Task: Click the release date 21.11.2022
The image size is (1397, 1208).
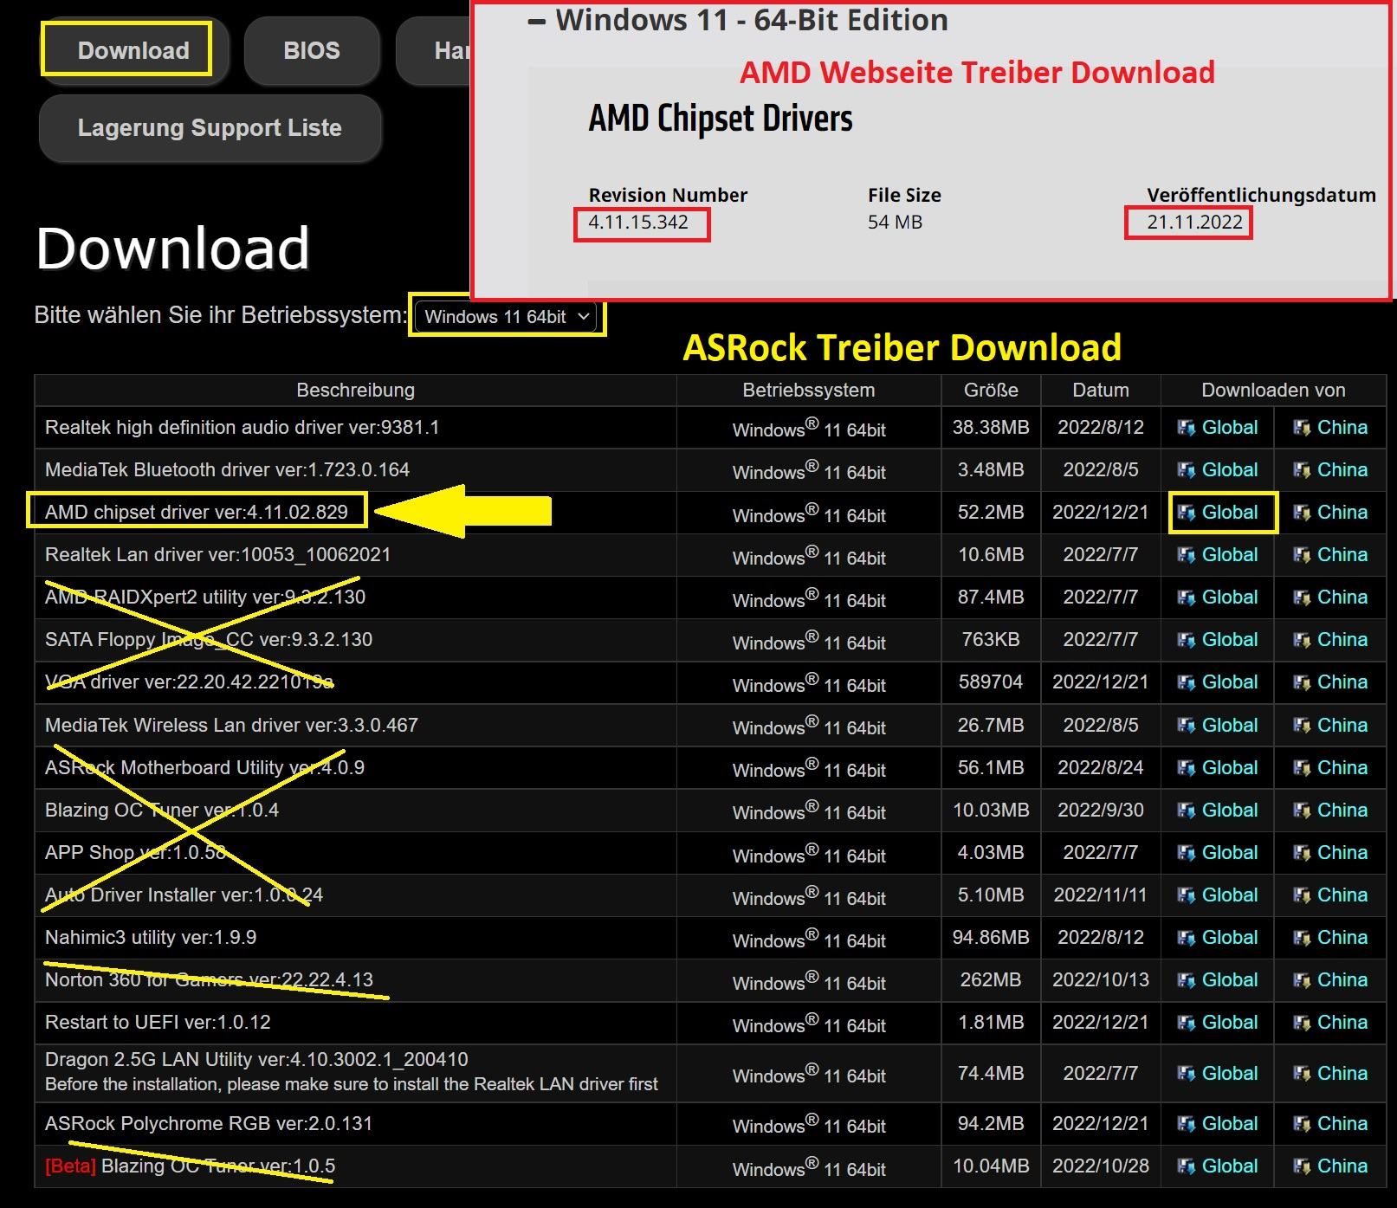Action: pos(1194,223)
